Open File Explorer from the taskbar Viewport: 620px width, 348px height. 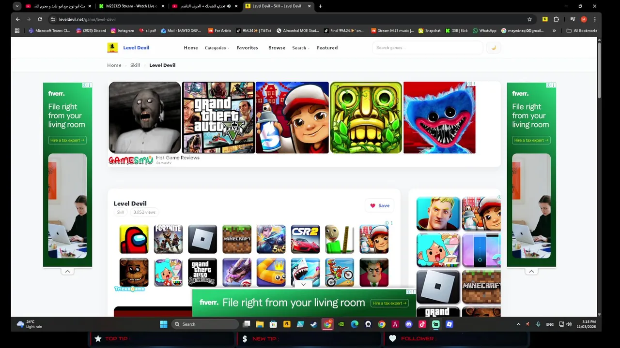[x=260, y=324]
